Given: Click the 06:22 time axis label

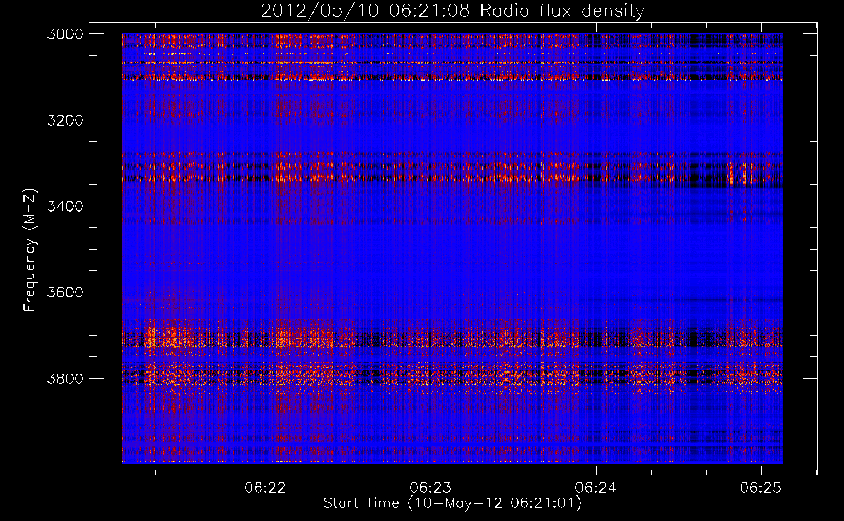Looking at the screenshot, I should (266, 488).
